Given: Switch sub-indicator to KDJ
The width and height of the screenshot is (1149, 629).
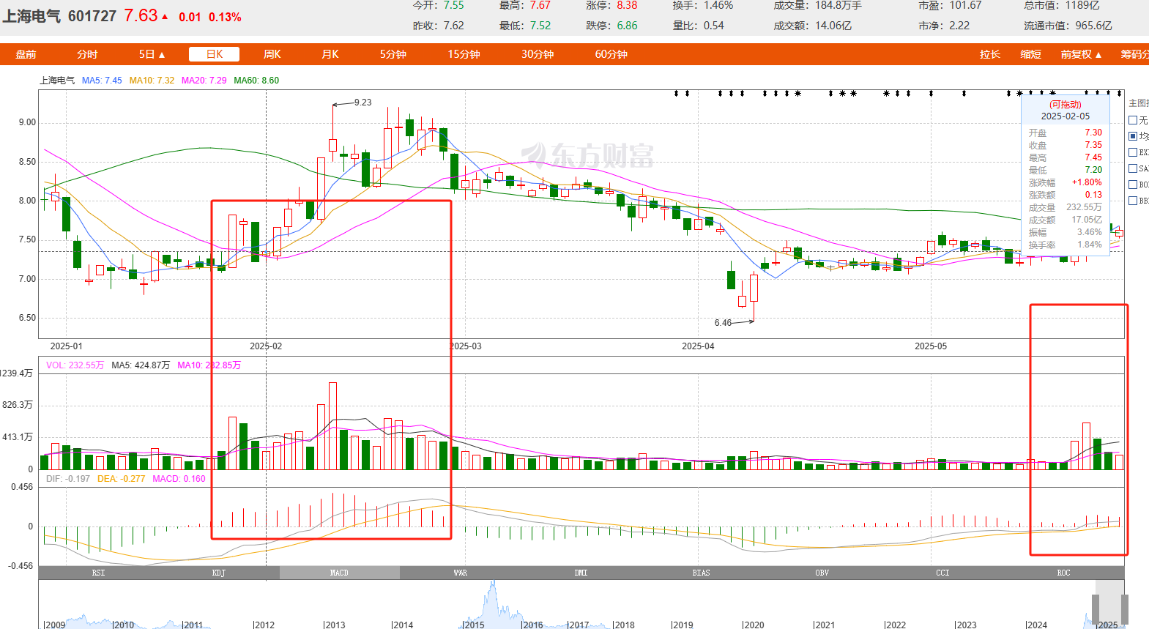Looking at the screenshot, I should pyautogui.click(x=219, y=573).
